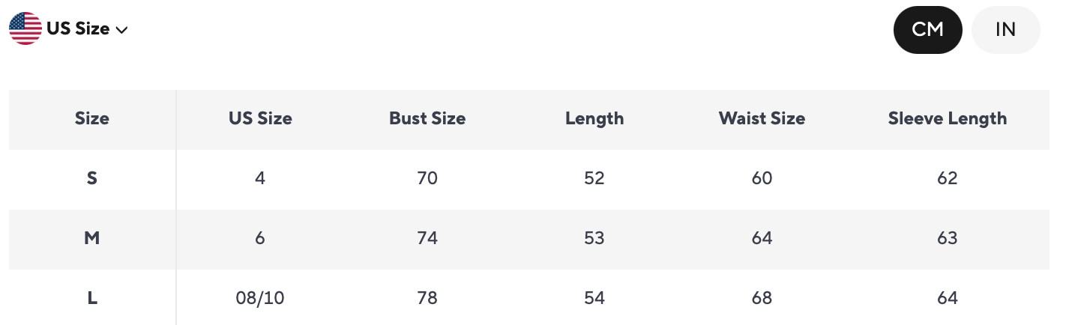This screenshot has height=325, width=1069.
Task: Click the US flag icon
Action: click(x=25, y=28)
